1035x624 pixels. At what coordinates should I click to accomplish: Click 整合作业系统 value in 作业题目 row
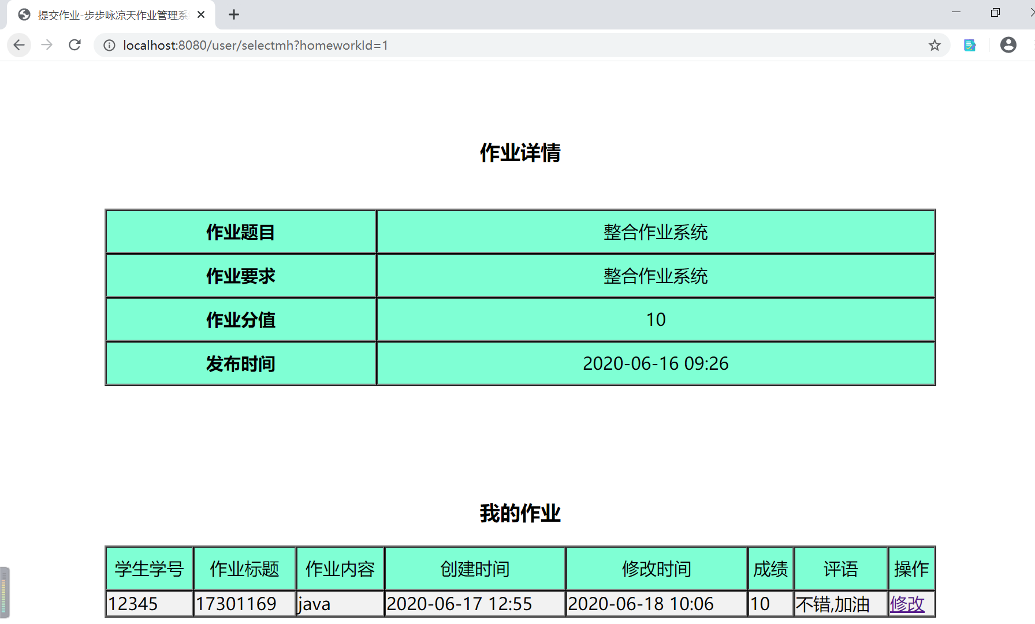[x=656, y=232]
